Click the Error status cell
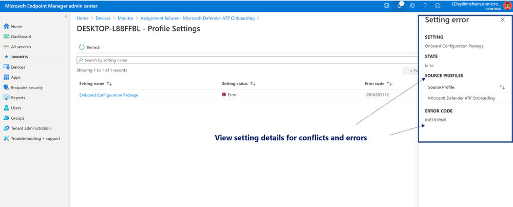The width and height of the screenshot is (513, 207). click(230, 95)
